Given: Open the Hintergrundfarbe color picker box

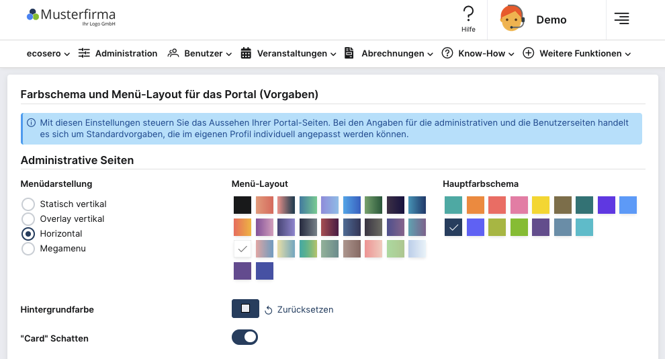Looking at the screenshot, I should 245,309.
